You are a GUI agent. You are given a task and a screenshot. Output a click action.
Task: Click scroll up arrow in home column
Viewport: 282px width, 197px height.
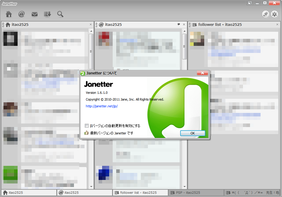click(91, 31)
